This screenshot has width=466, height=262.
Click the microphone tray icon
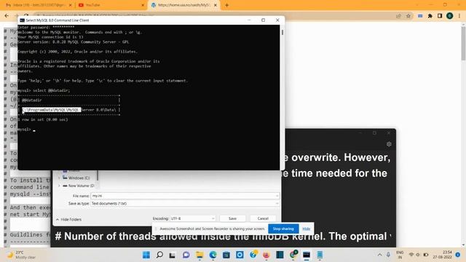pos(388,255)
